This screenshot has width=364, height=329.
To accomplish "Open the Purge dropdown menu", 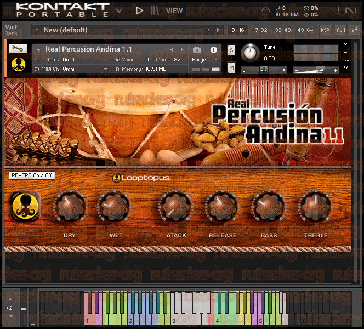I will [204, 60].
